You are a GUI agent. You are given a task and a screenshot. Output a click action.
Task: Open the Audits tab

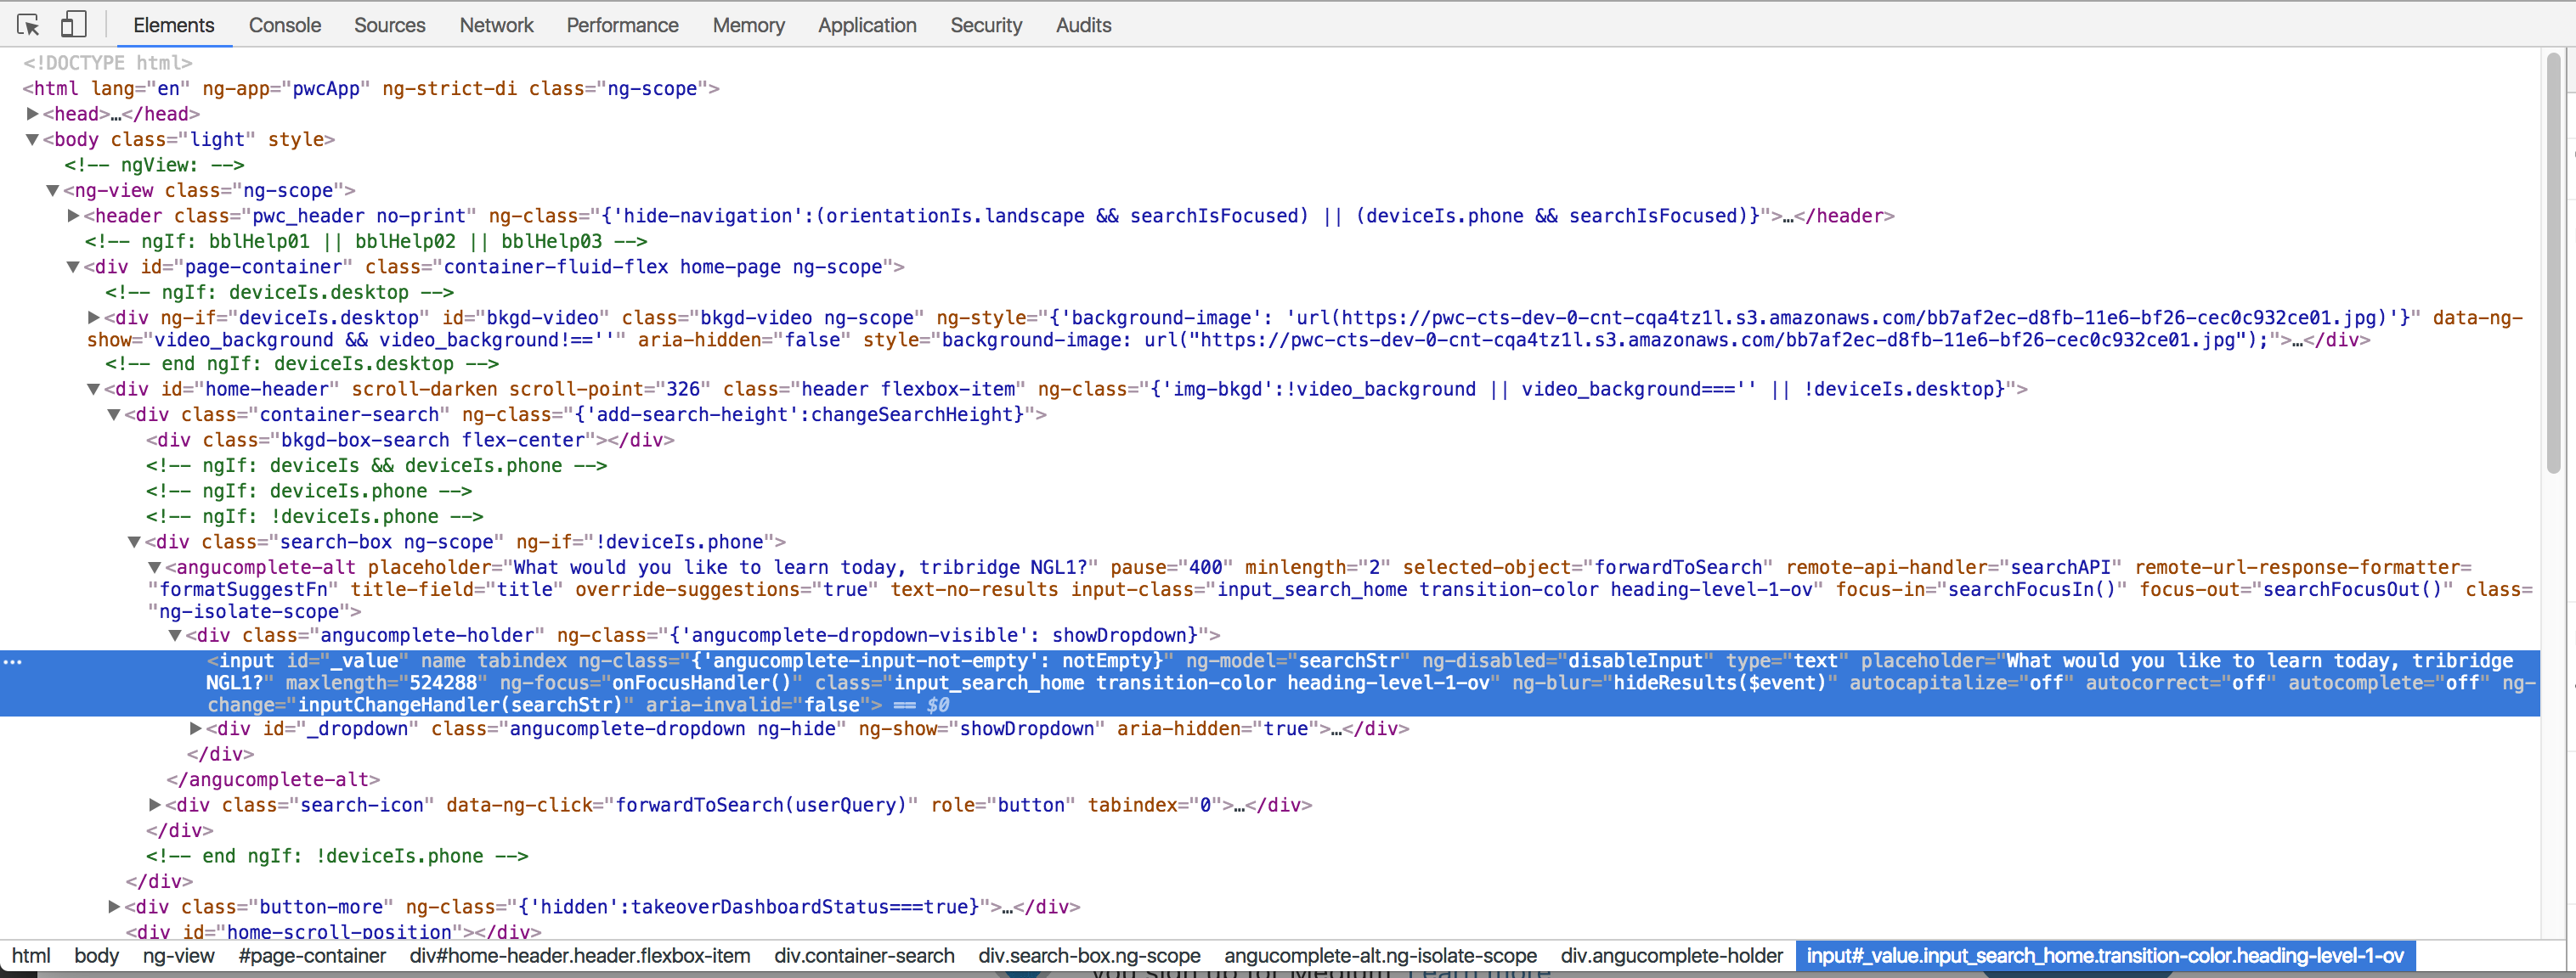(x=1083, y=25)
